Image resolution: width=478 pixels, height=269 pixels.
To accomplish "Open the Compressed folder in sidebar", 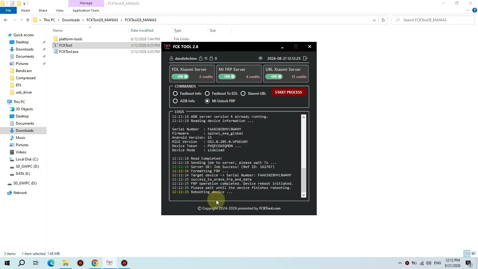I will (x=25, y=78).
